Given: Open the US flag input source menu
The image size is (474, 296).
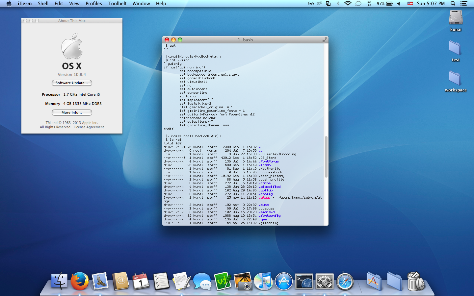Looking at the screenshot, I should pyautogui.click(x=410, y=4).
